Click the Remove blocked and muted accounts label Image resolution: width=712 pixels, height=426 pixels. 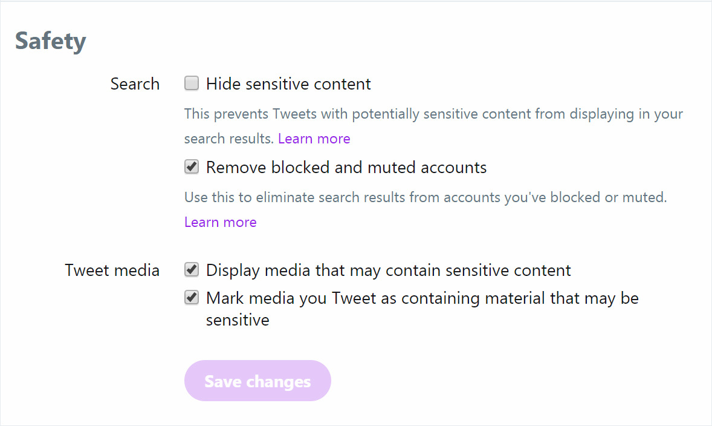[346, 167]
